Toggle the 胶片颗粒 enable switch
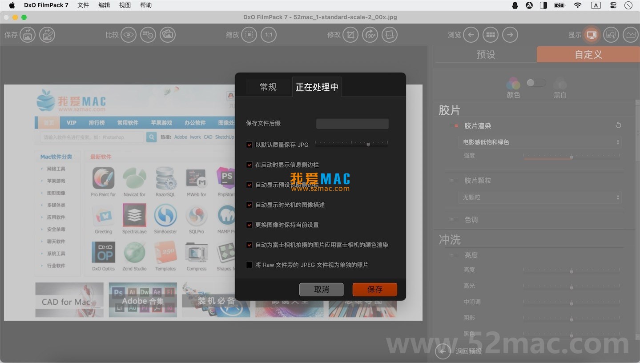Viewport: 640px width, 363px height. click(x=454, y=180)
